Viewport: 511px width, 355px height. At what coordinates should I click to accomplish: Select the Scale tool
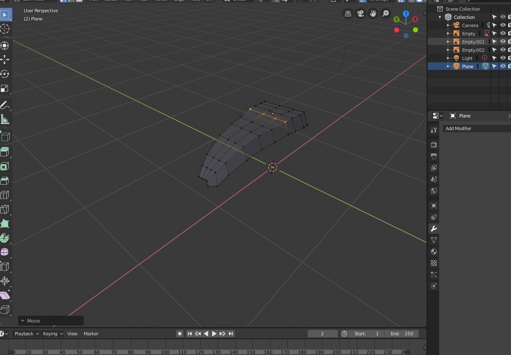[x=5, y=89]
